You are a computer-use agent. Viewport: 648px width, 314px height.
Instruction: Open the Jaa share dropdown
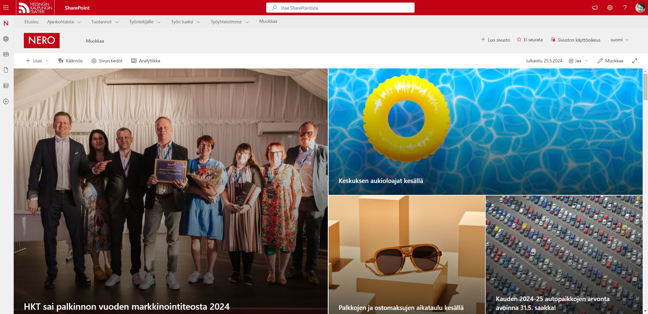(586, 61)
